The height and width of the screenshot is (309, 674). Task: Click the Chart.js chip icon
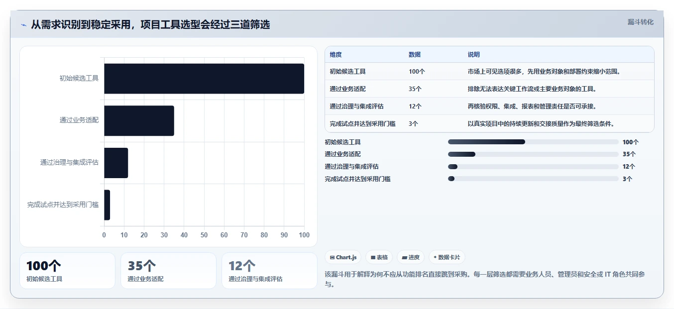tap(332, 258)
